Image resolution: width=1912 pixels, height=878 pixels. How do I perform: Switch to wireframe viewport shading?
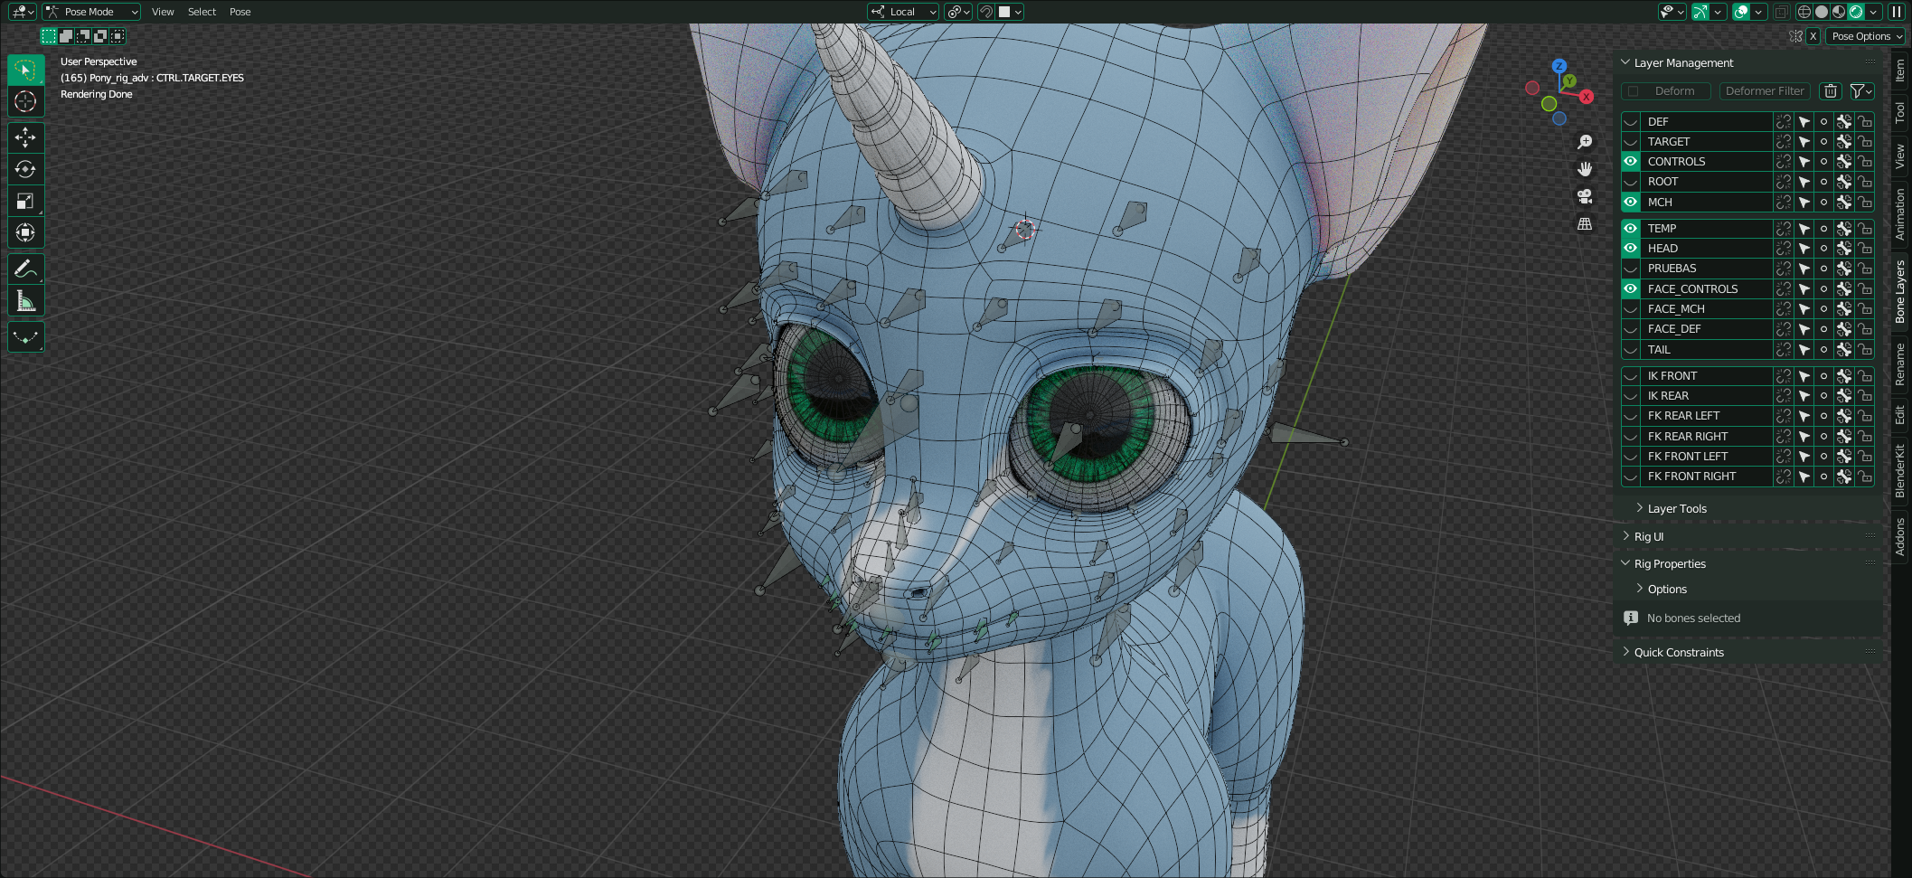1804,12
